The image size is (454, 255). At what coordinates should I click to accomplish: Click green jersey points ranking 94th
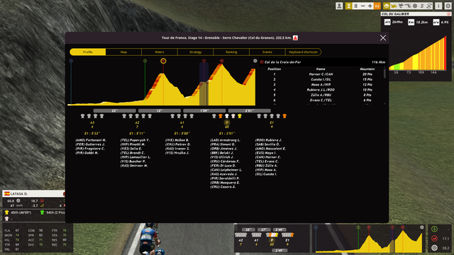click(x=52, y=212)
